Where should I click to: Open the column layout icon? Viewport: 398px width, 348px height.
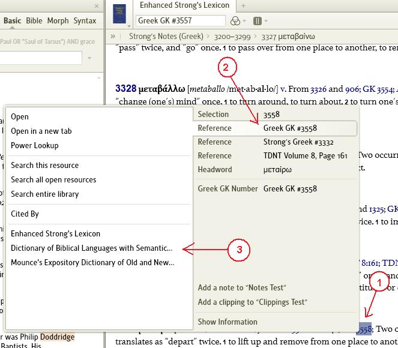pyautogui.click(x=258, y=21)
